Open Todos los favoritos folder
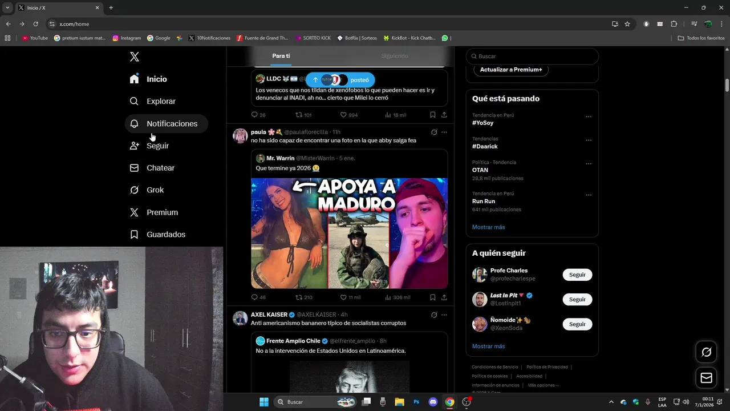This screenshot has width=730, height=411. click(701, 38)
